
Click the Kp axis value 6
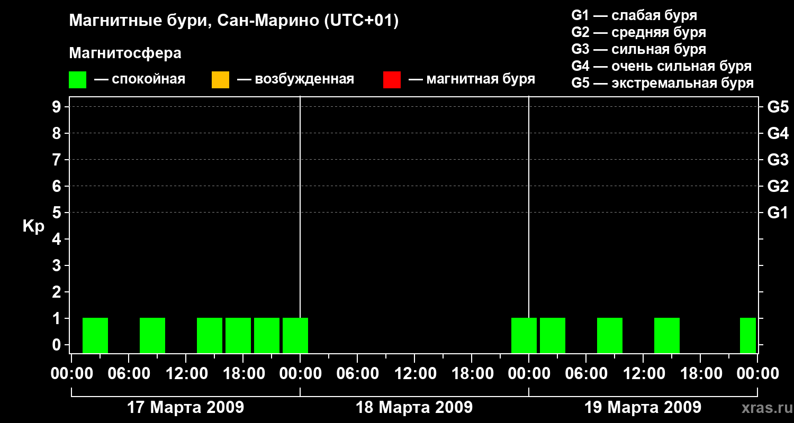pos(58,186)
